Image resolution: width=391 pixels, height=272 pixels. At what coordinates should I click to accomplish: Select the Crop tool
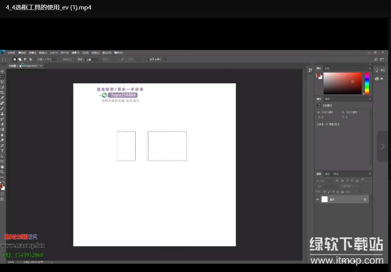(2, 92)
